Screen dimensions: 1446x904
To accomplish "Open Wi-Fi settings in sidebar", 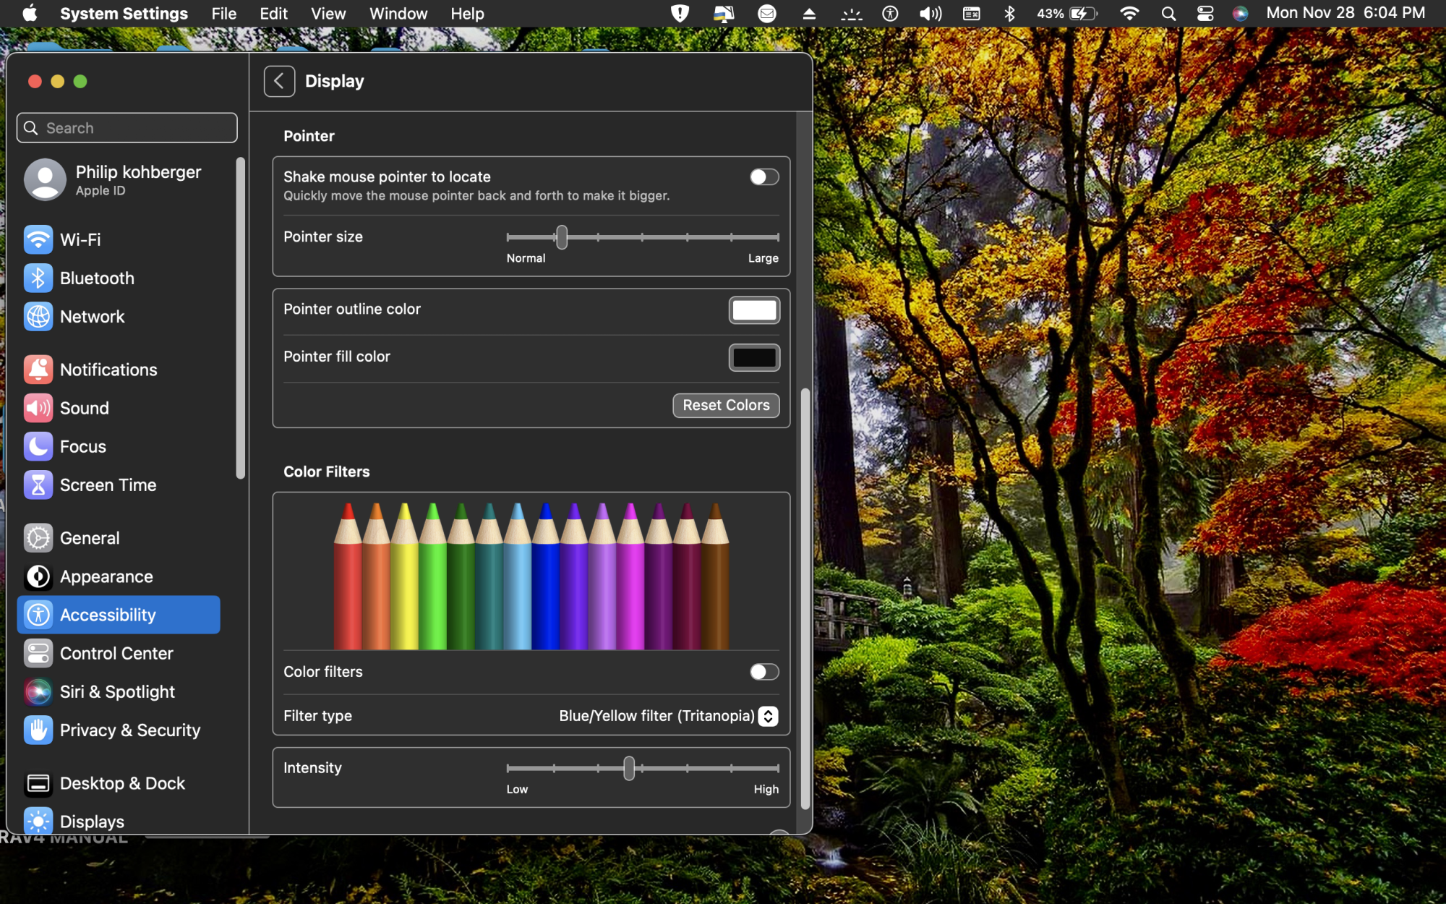I will (80, 239).
